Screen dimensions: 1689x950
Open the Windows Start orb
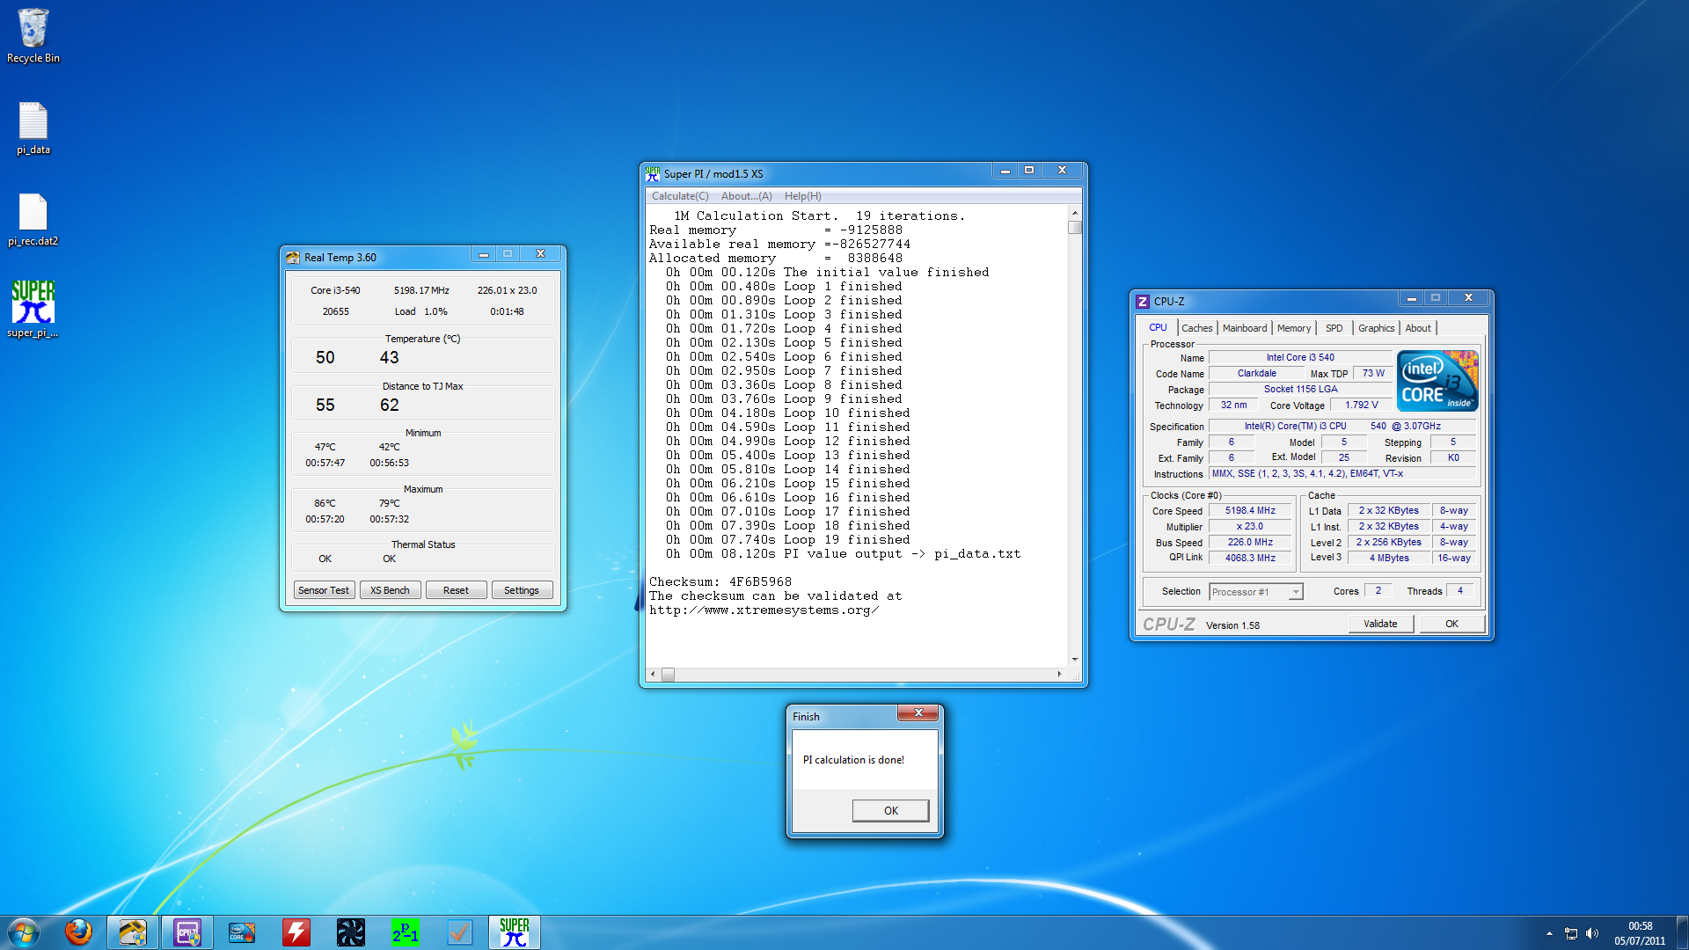pos(24,932)
